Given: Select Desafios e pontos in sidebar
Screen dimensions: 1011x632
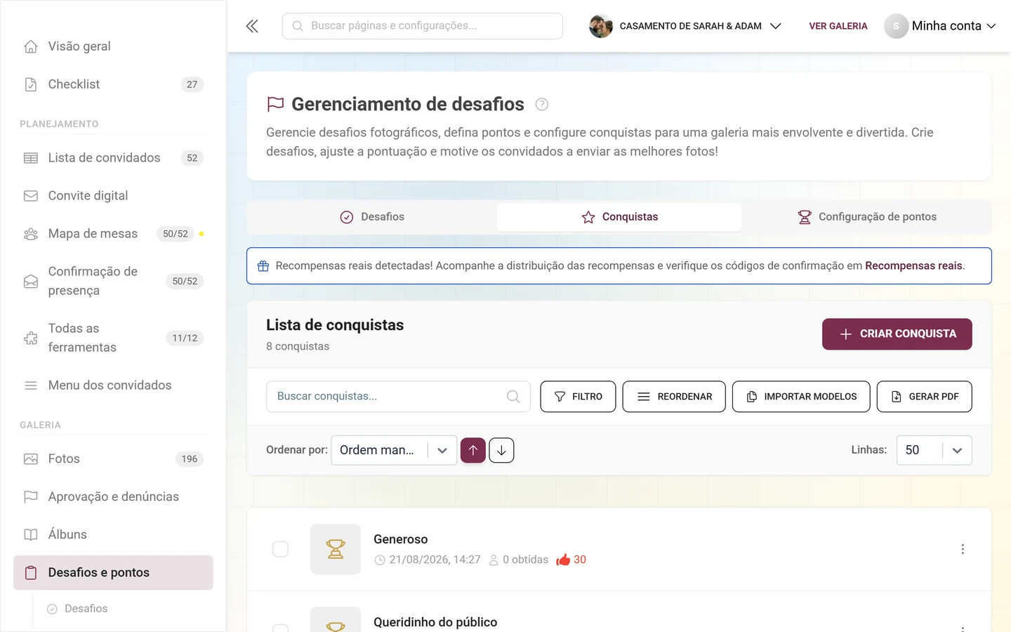Looking at the screenshot, I should [113, 573].
